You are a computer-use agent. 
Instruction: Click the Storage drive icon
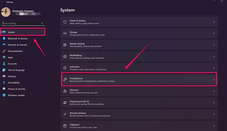click(65, 33)
